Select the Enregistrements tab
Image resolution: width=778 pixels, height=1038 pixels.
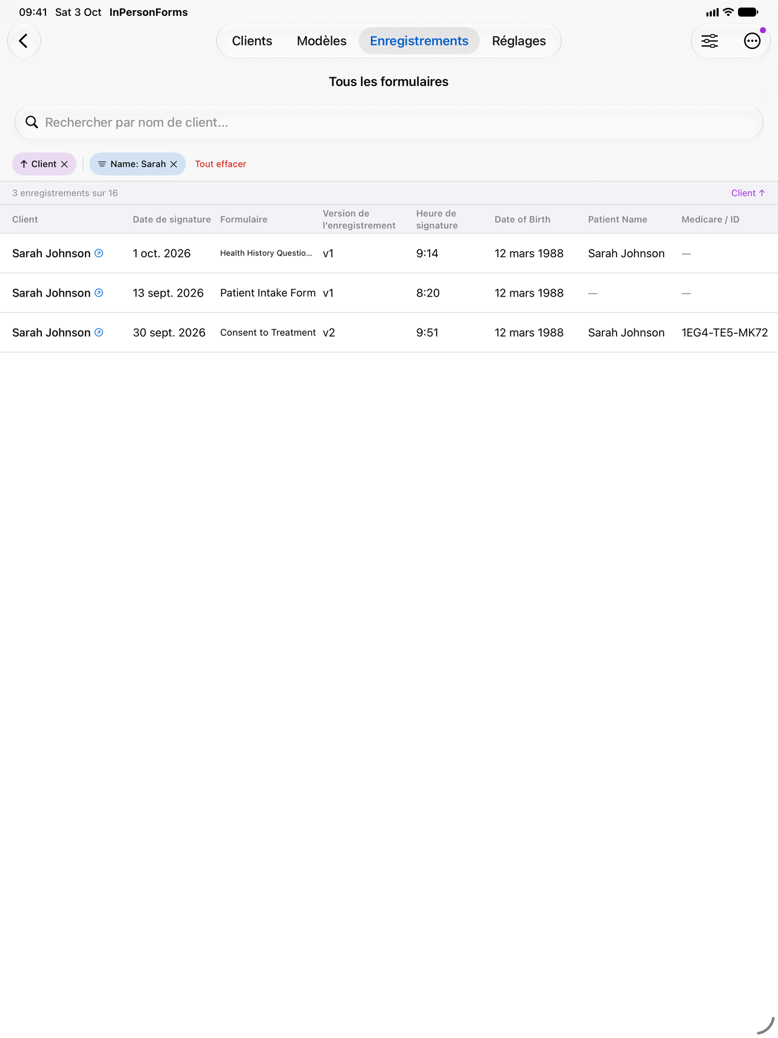pyautogui.click(x=419, y=41)
